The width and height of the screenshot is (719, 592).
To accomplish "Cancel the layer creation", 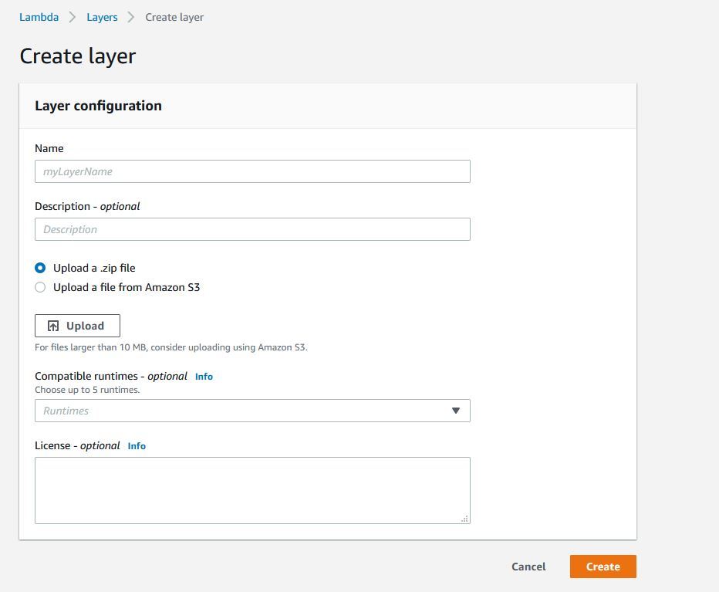I will coord(528,567).
